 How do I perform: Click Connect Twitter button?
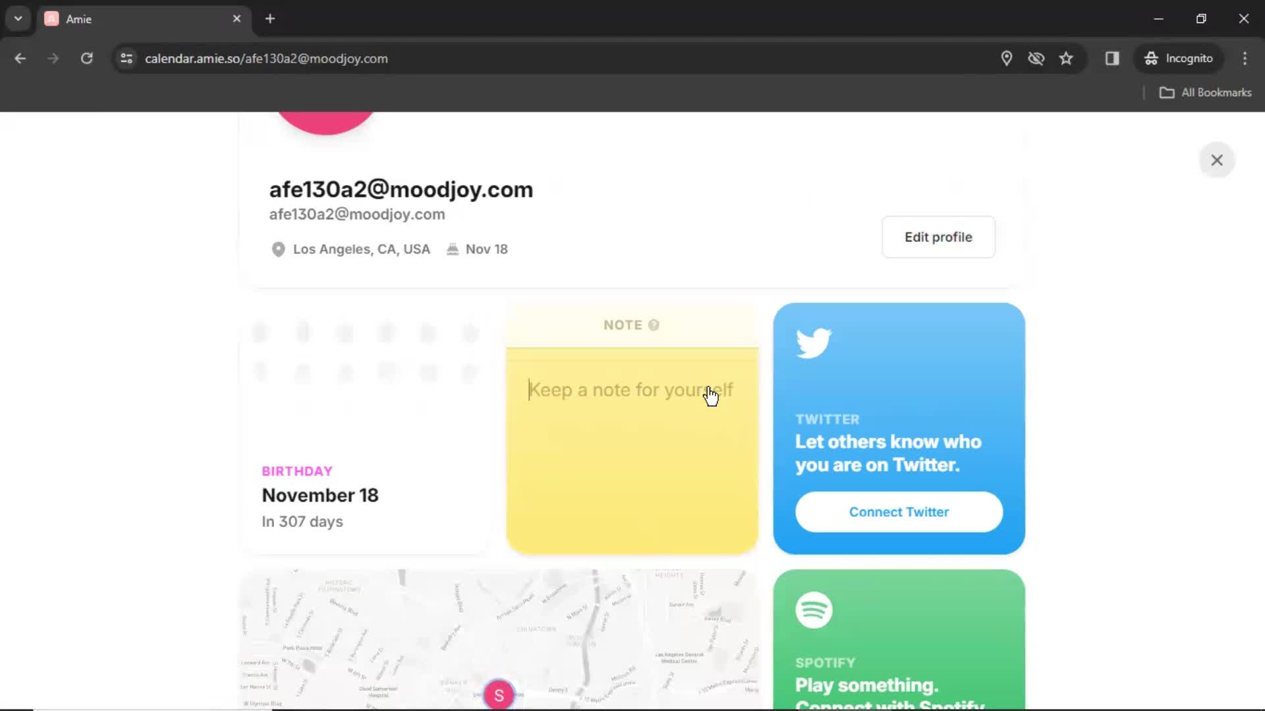pos(899,512)
